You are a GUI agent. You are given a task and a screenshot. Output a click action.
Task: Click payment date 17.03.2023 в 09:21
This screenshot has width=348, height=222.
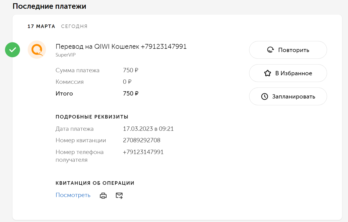(148, 129)
